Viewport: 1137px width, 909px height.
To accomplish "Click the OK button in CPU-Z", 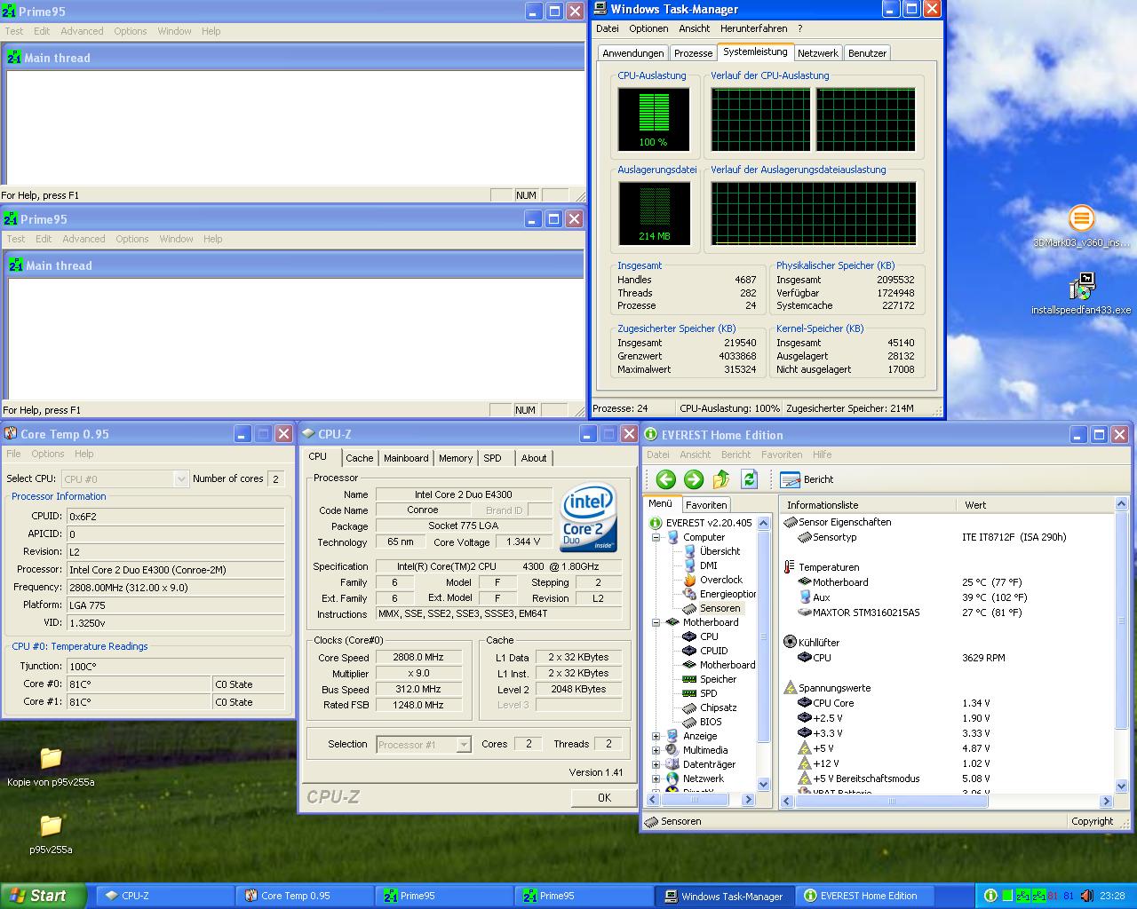I will (604, 798).
